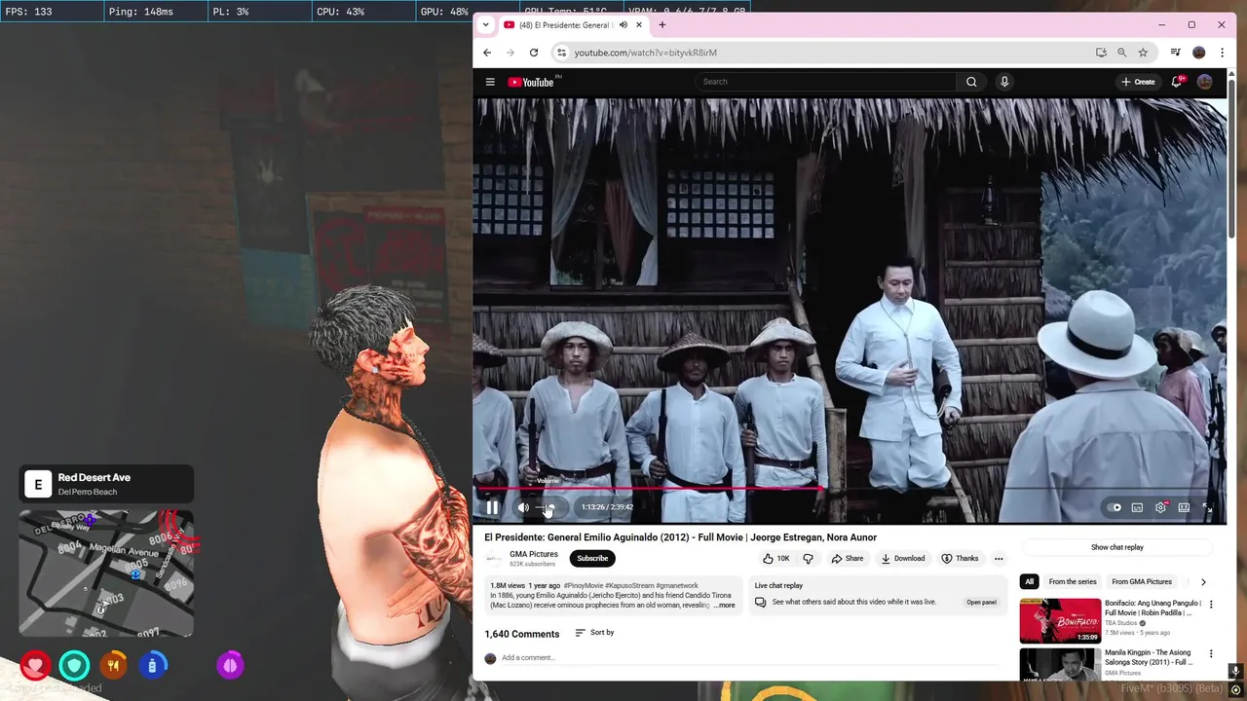1247x701 pixels.
Task: Open the YouTube hamburger guide menu
Action: [x=490, y=82]
